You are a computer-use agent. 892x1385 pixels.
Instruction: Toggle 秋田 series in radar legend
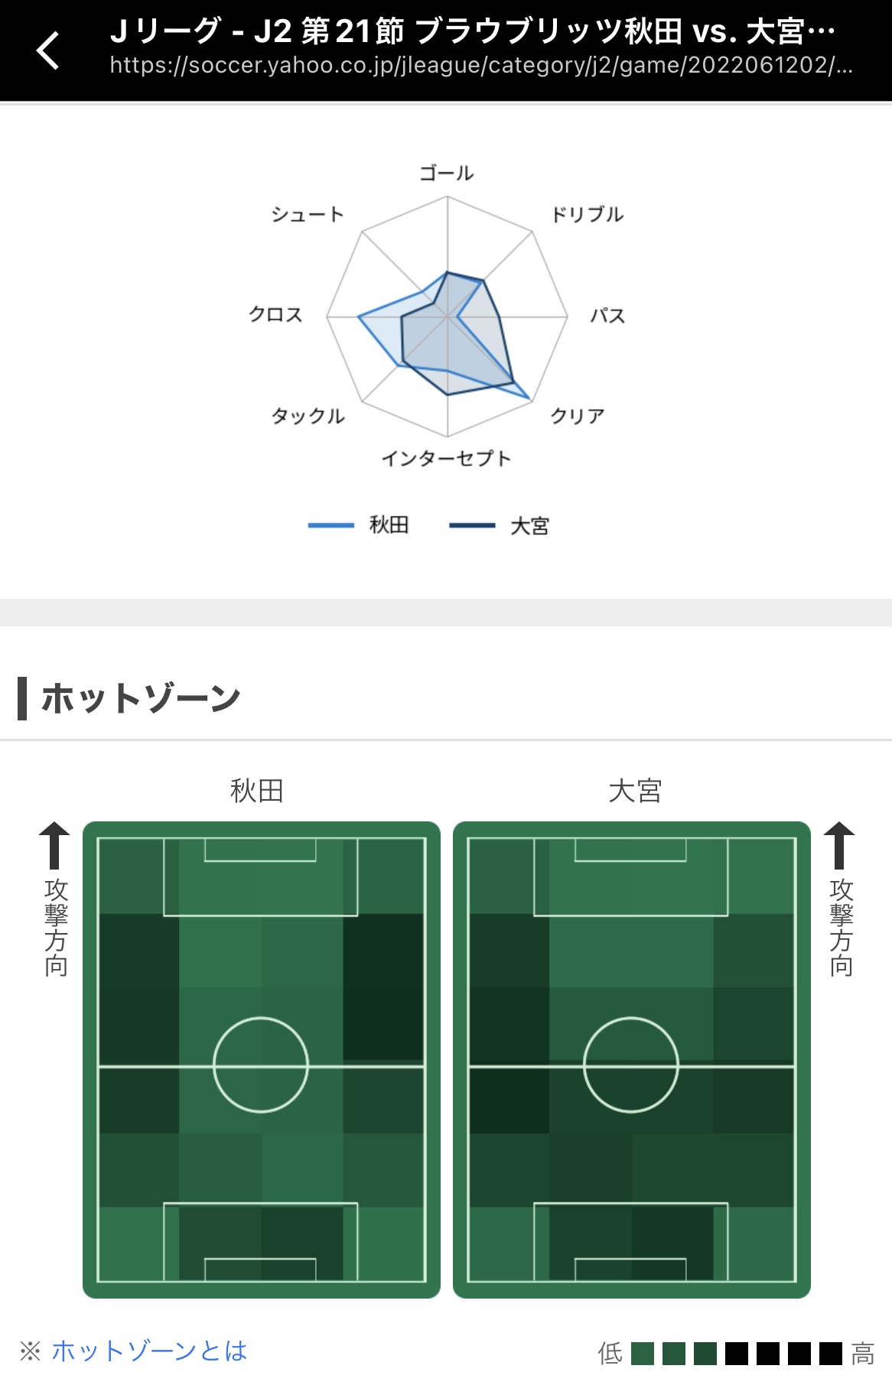point(359,525)
